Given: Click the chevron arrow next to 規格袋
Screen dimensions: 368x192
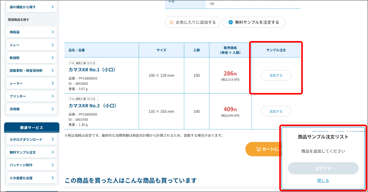Looking at the screenshot, I should tap(53, 32).
